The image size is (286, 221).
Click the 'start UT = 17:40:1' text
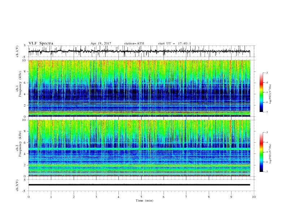click(174, 43)
